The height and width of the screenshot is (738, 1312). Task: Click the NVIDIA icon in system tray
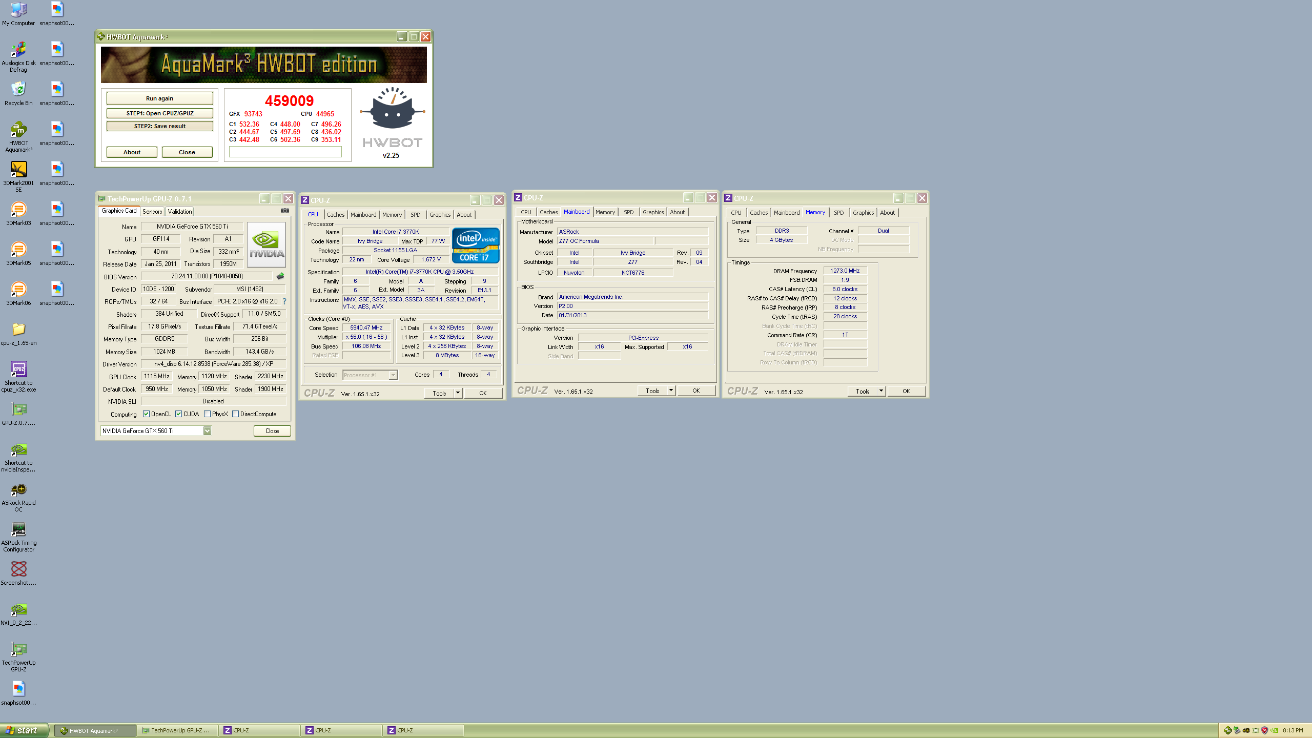click(1274, 731)
